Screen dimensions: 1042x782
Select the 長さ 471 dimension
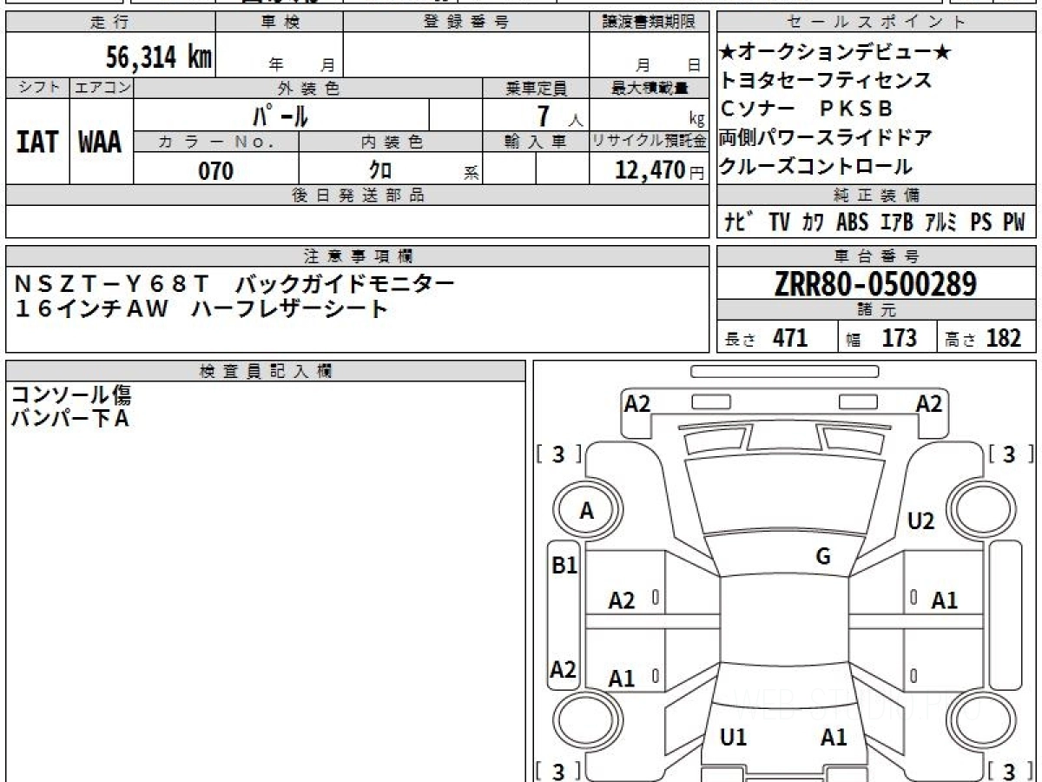[767, 338]
